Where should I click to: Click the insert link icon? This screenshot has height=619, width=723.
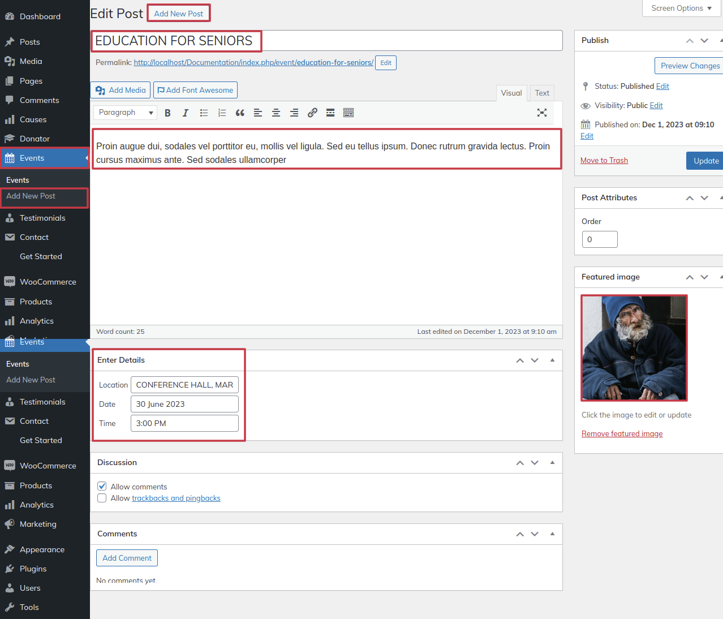(x=312, y=113)
